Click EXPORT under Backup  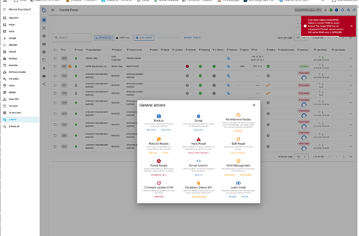166,130
